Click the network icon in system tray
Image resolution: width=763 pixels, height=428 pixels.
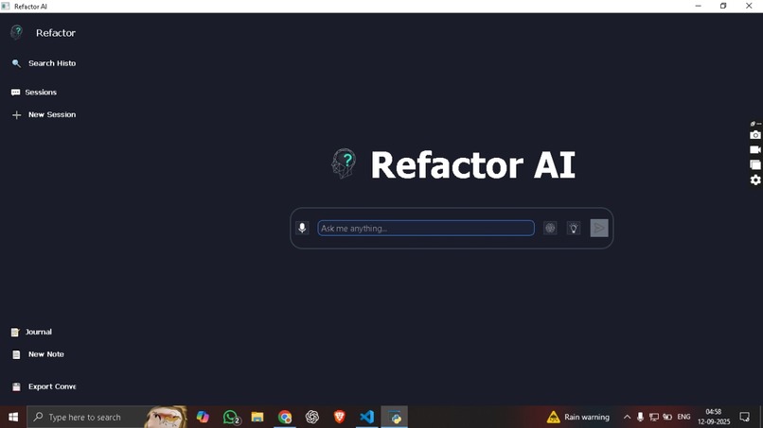tap(654, 417)
